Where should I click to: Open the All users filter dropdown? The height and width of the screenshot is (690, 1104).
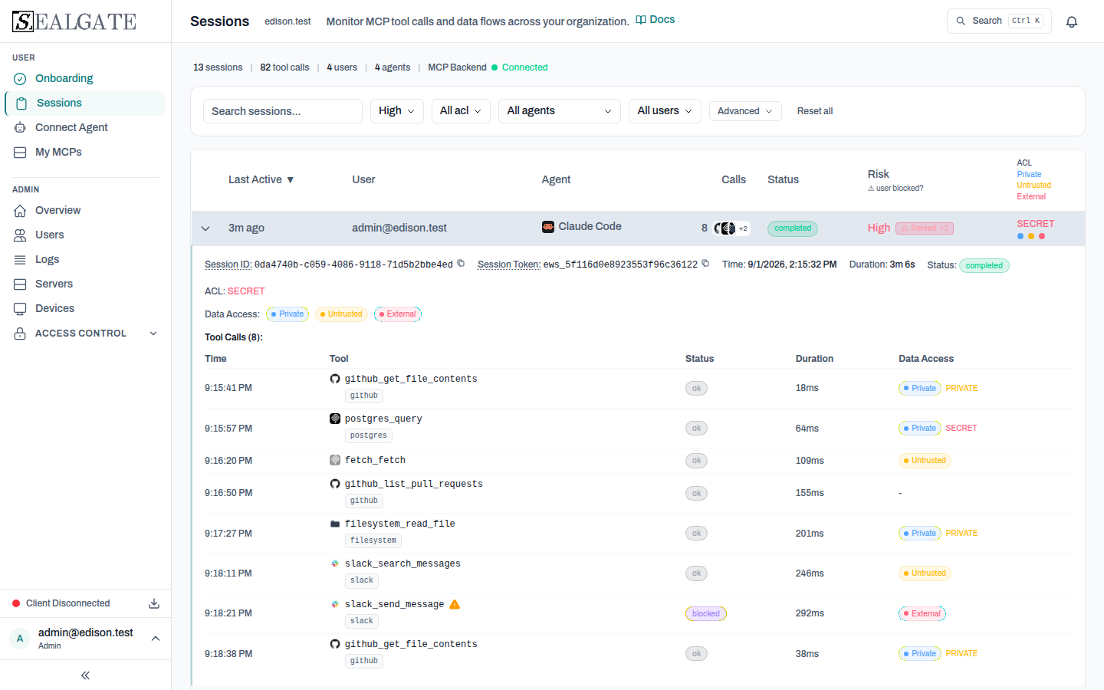click(665, 111)
